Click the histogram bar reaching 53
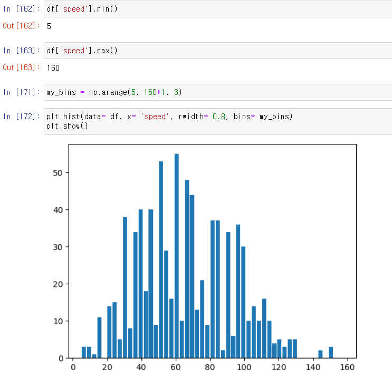 161,259
